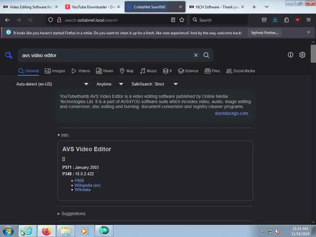Open the duckduckgo.com source link

pyautogui.click(x=231, y=113)
